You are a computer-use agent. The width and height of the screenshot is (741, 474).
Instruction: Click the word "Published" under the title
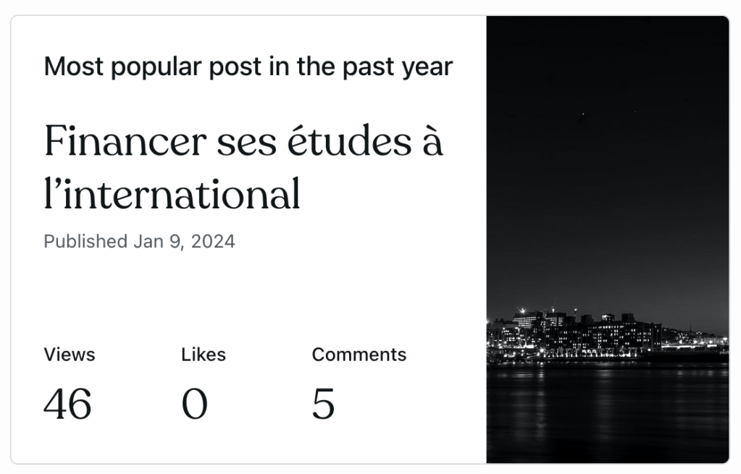coord(85,241)
